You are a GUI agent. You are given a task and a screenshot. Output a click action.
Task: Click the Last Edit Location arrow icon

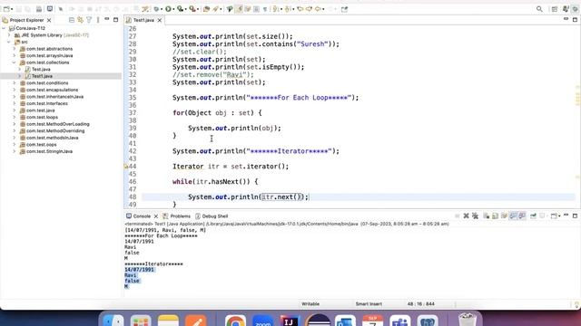pyautogui.click(x=300, y=9)
